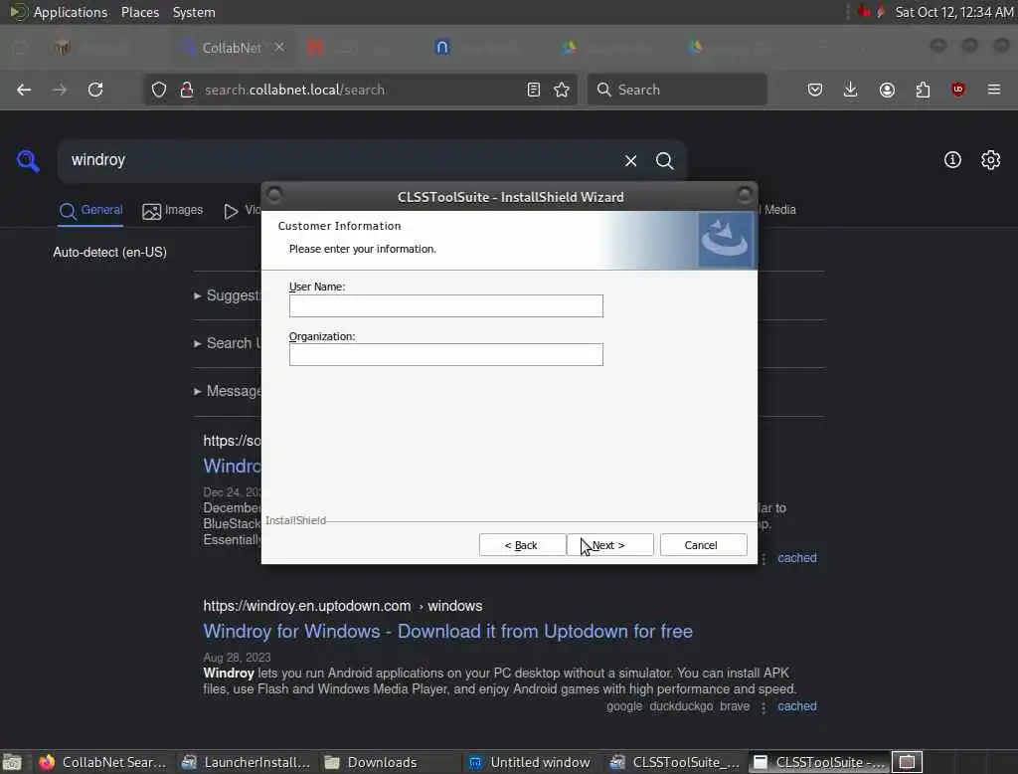Open the search info icon
Screen dimensions: 1018x774
(x=952, y=160)
